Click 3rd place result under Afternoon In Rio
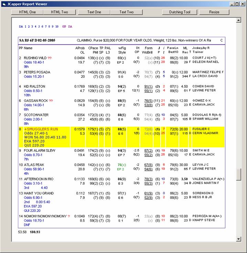The width and height of the screenshot is (247, 253). (x=26, y=188)
